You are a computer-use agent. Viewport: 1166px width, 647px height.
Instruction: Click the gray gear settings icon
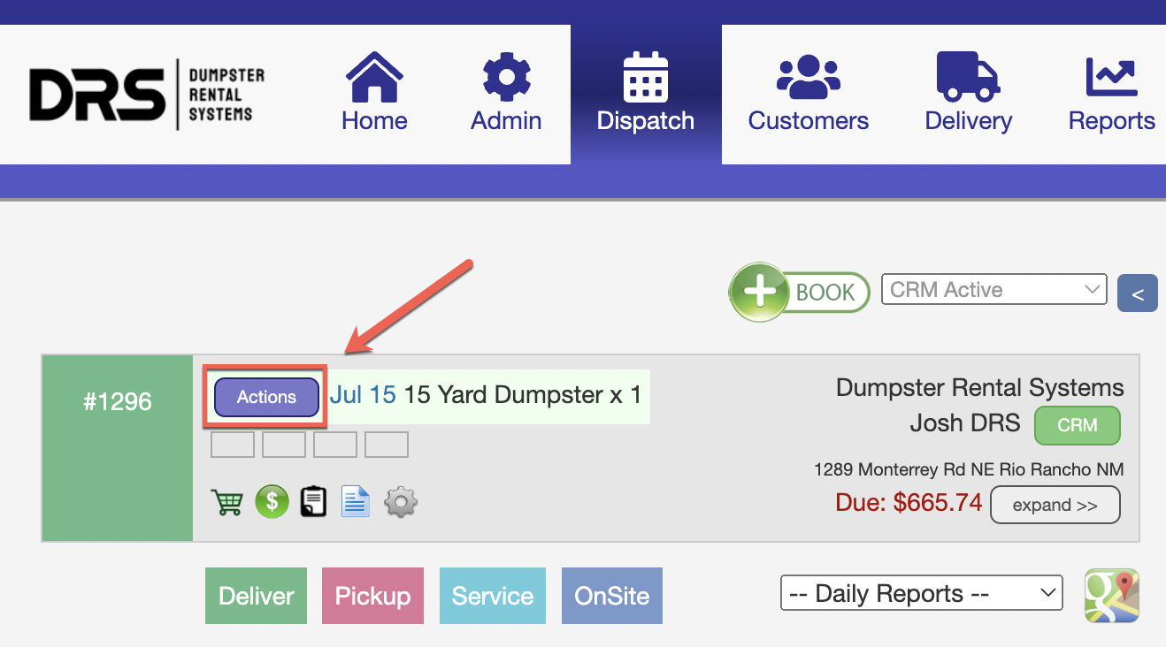pyautogui.click(x=401, y=503)
